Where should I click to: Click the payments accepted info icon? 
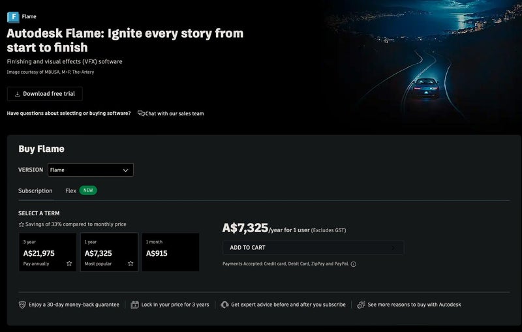(353, 264)
